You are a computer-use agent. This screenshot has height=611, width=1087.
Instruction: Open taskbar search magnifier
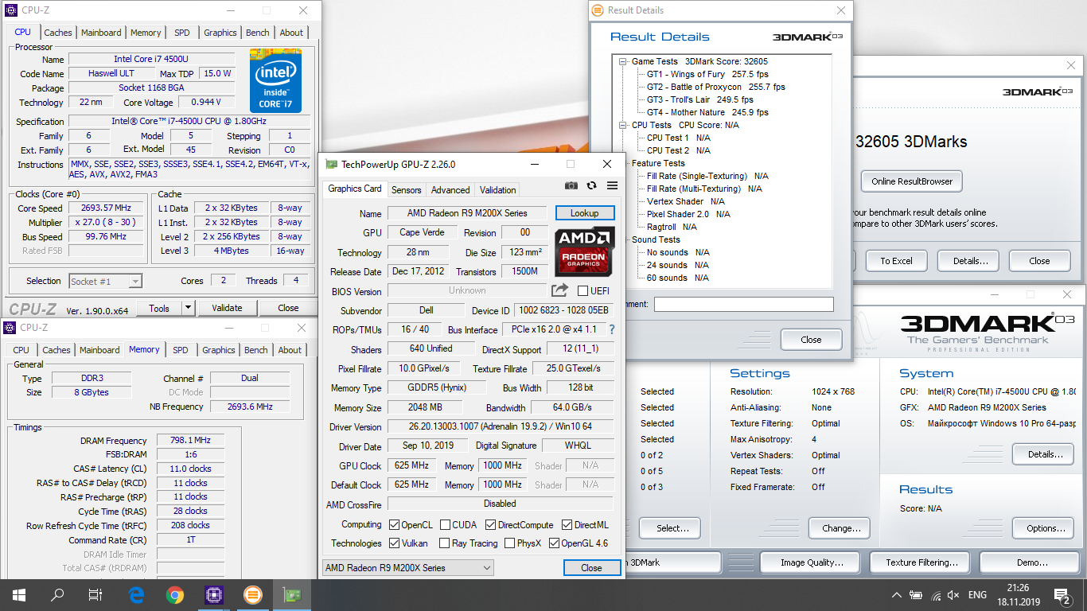tap(57, 595)
